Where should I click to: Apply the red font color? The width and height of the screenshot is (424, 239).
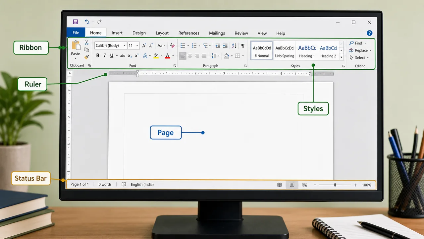168,56
